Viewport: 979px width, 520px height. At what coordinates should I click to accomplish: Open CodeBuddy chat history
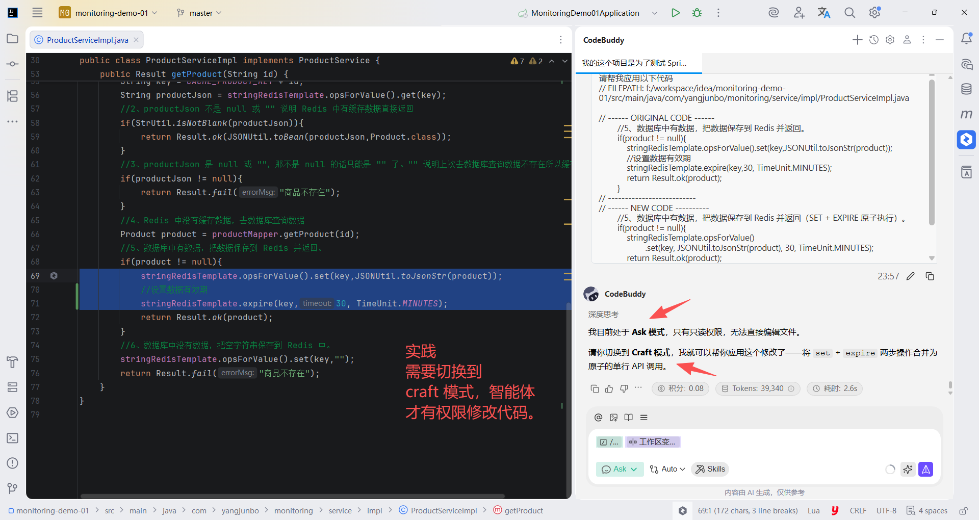874,40
